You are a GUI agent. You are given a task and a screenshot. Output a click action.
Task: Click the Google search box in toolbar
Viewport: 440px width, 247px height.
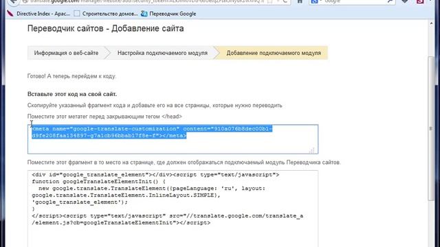(x=352, y=1)
